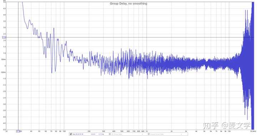Enable the Min Group Delay trace checkbox
Image resolution: width=257 pixels, height=136 pixels.
tap(110, 134)
